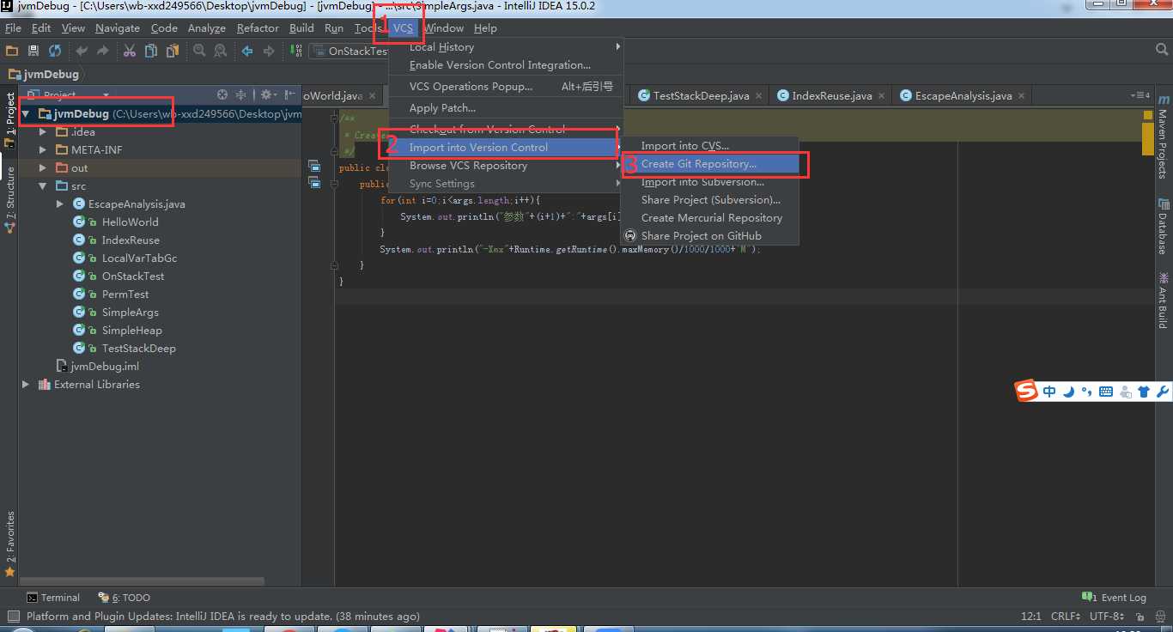Select Create Git Repository... menu item
The height and width of the screenshot is (632, 1173).
pyautogui.click(x=710, y=164)
